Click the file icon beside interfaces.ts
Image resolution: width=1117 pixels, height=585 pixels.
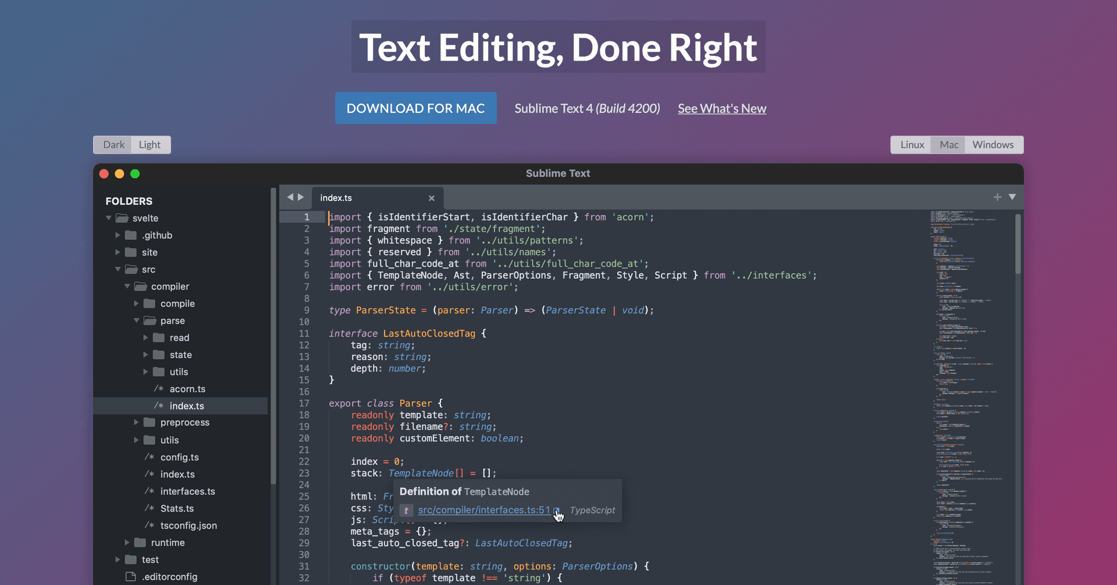click(x=150, y=491)
